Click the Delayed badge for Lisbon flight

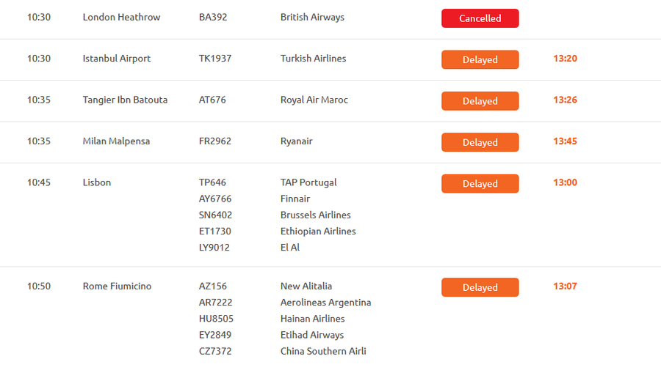click(x=480, y=184)
